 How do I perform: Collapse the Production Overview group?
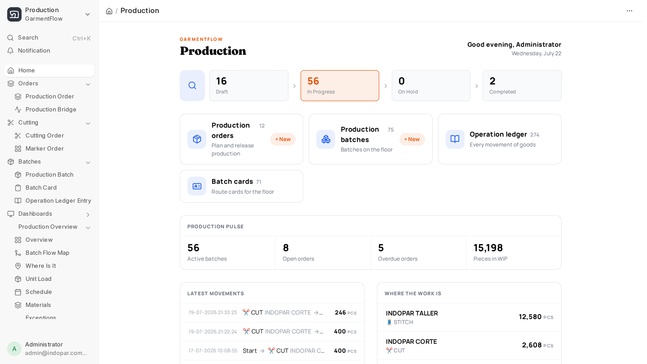click(x=88, y=227)
